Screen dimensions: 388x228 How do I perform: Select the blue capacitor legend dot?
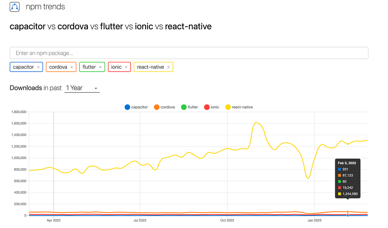coord(127,107)
